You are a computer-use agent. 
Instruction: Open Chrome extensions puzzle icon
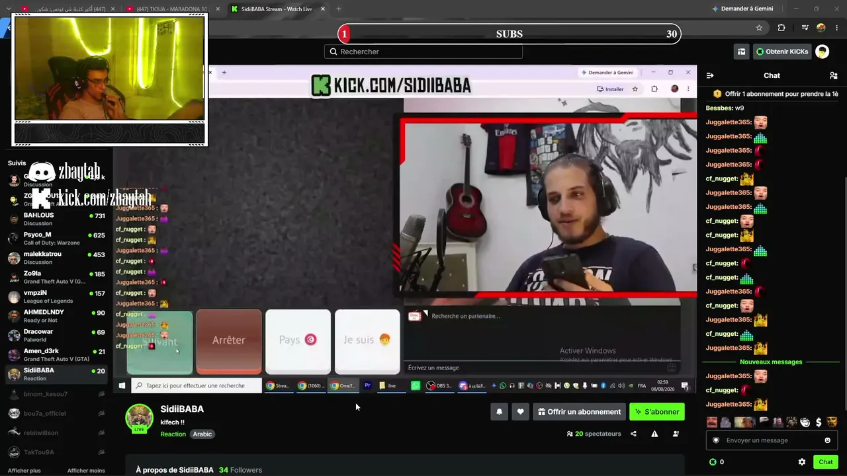pos(781,28)
